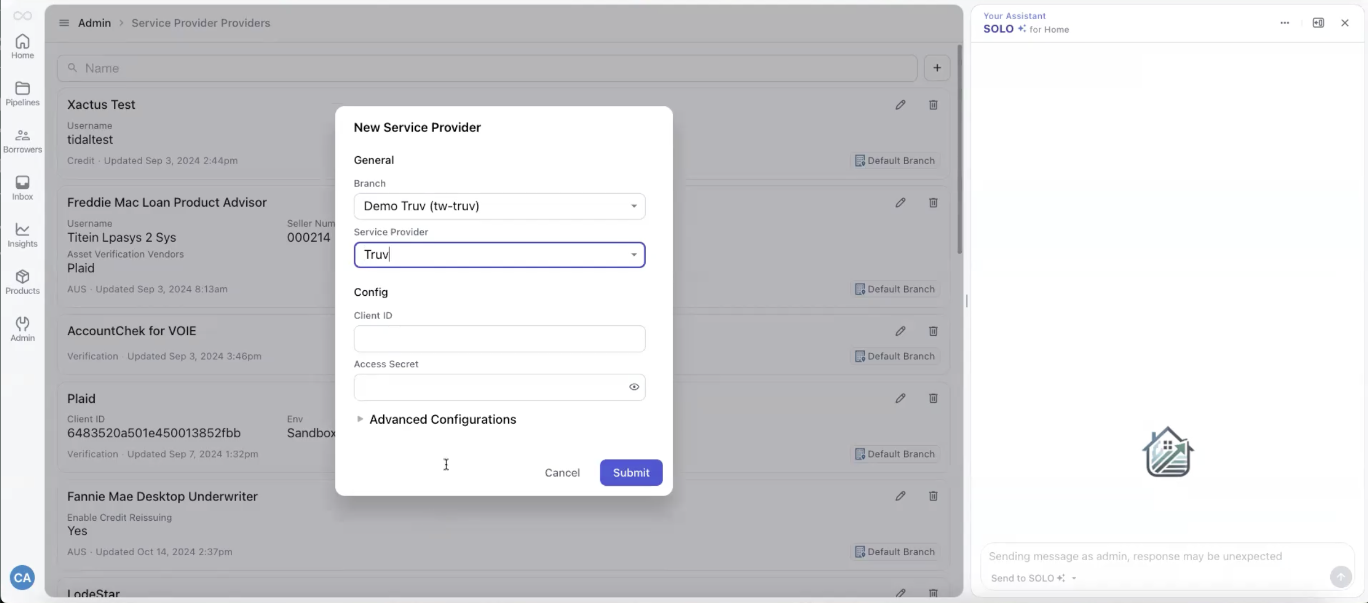1368x603 pixels.
Task: Click the AccountChek for VOIE title
Action: [x=132, y=331]
